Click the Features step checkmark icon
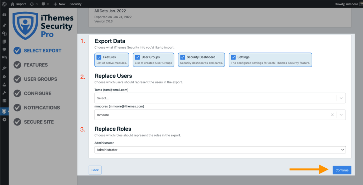 click(17, 65)
